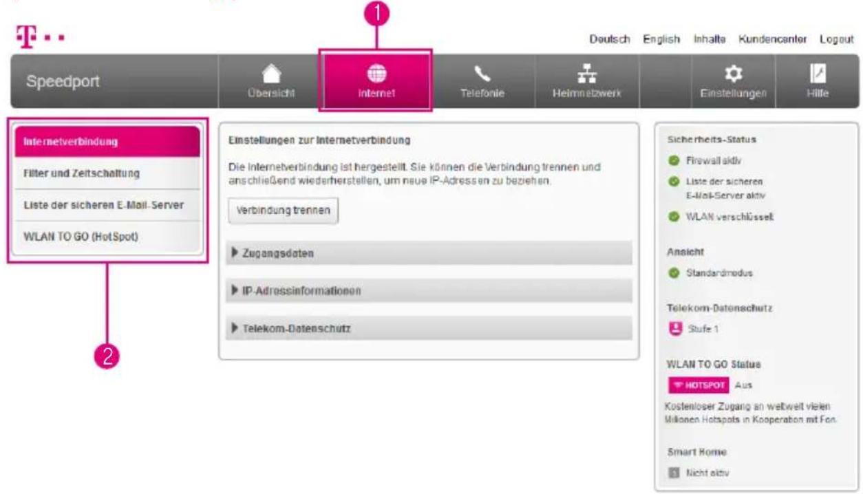Click green check next to Standardmodus
This screenshot has height=494, width=863.
674,272
